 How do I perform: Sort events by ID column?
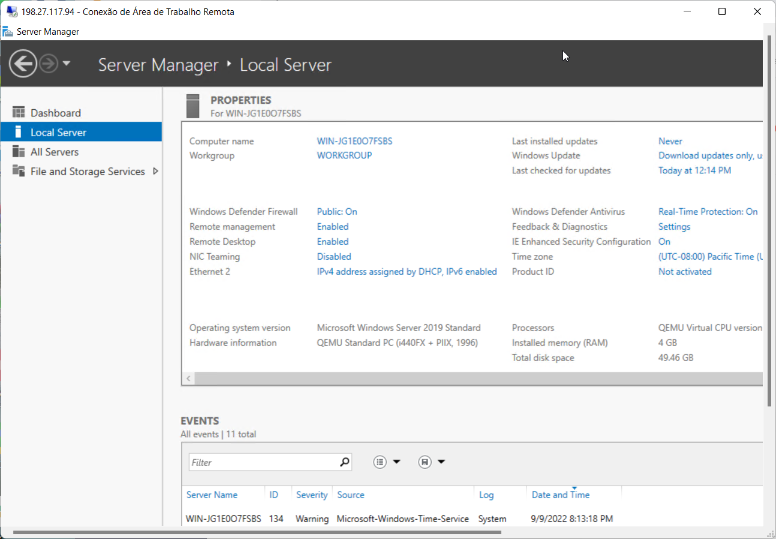tap(273, 495)
